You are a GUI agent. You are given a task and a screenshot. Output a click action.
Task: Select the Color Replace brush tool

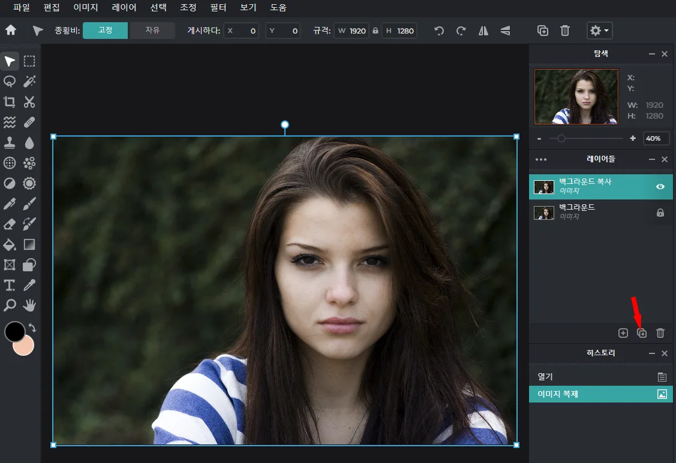click(29, 224)
